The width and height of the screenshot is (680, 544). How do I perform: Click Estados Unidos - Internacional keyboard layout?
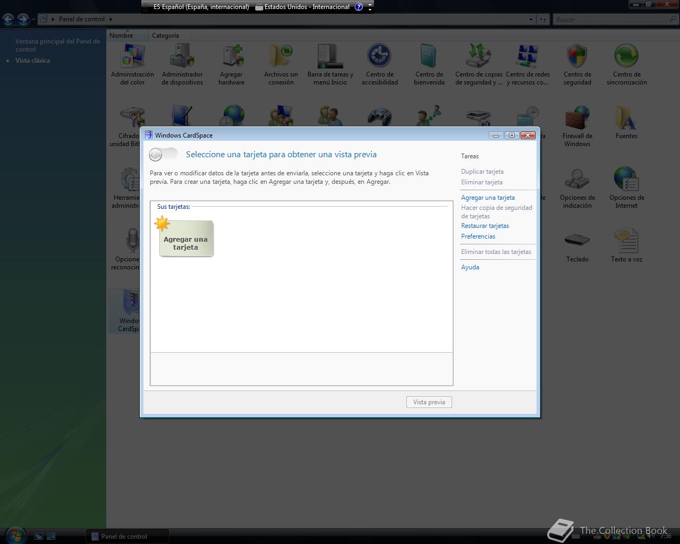[x=302, y=7]
